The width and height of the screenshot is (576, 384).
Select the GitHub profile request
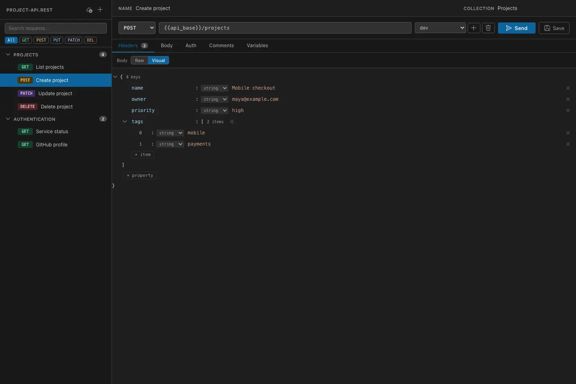pyautogui.click(x=56, y=144)
